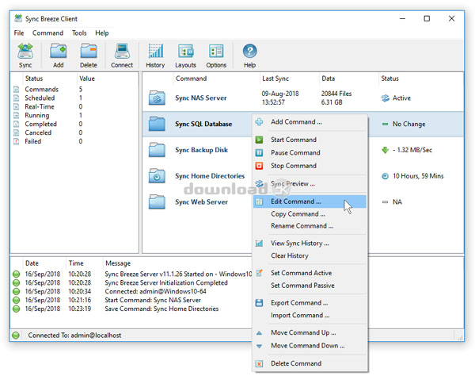Click the Active status sync icon
Viewport: 475px width, 376px height.
(x=385, y=98)
